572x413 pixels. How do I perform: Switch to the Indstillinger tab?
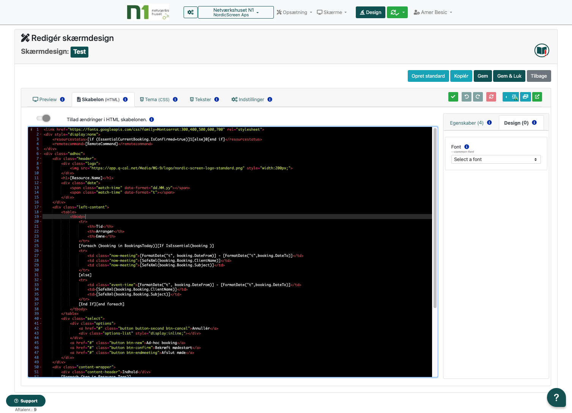click(x=248, y=99)
